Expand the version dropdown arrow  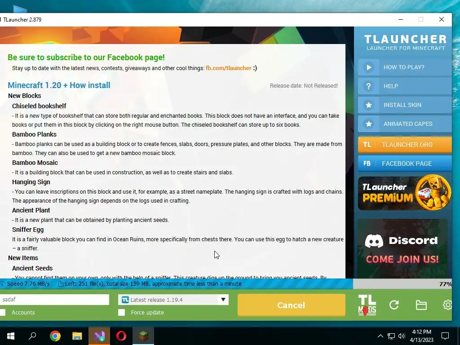(x=223, y=300)
